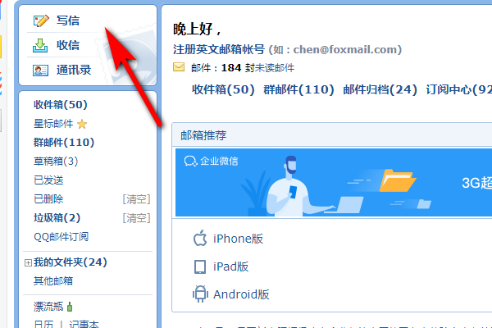492x328 pixels.
Task: Expand the 我的文件夹(24) folder tree
Action: coord(28,262)
